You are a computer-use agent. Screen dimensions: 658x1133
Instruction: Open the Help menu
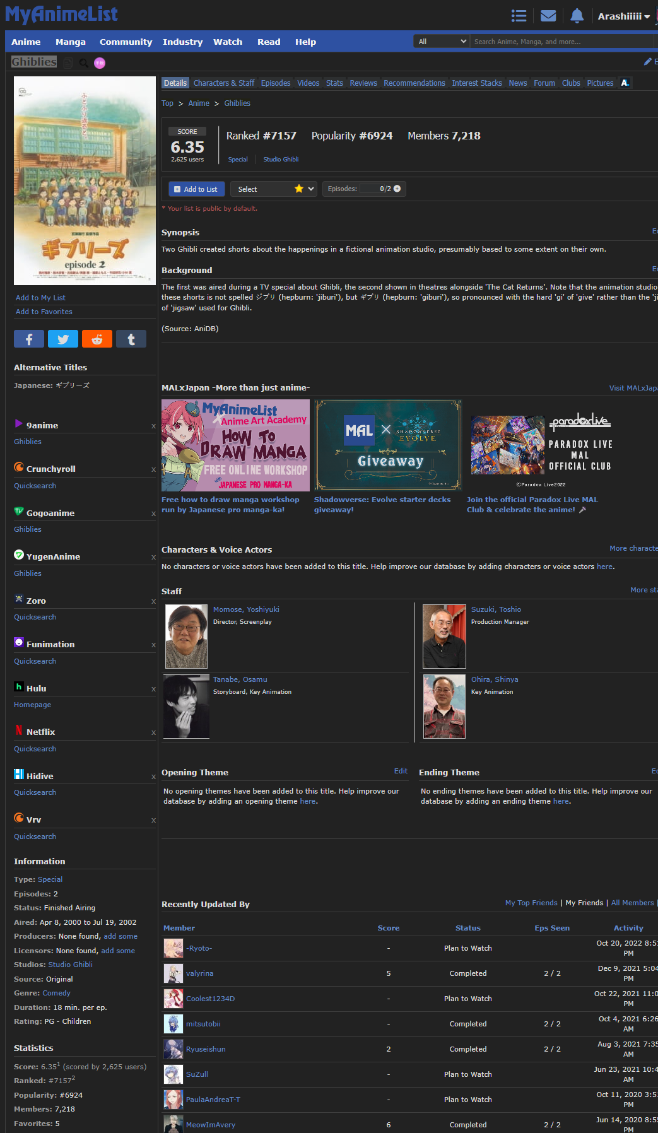tap(305, 42)
